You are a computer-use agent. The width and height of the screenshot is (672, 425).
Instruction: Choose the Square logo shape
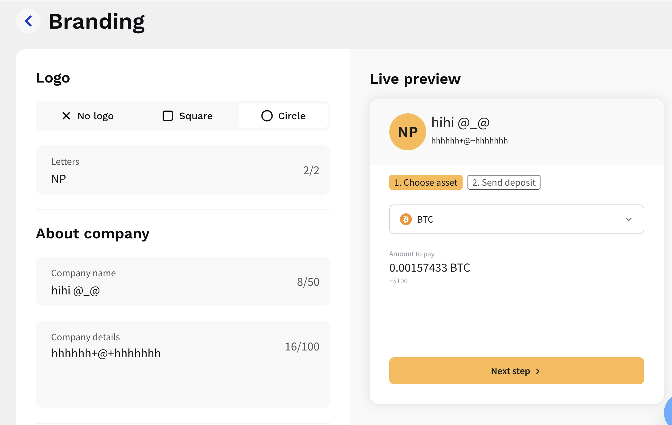[188, 116]
